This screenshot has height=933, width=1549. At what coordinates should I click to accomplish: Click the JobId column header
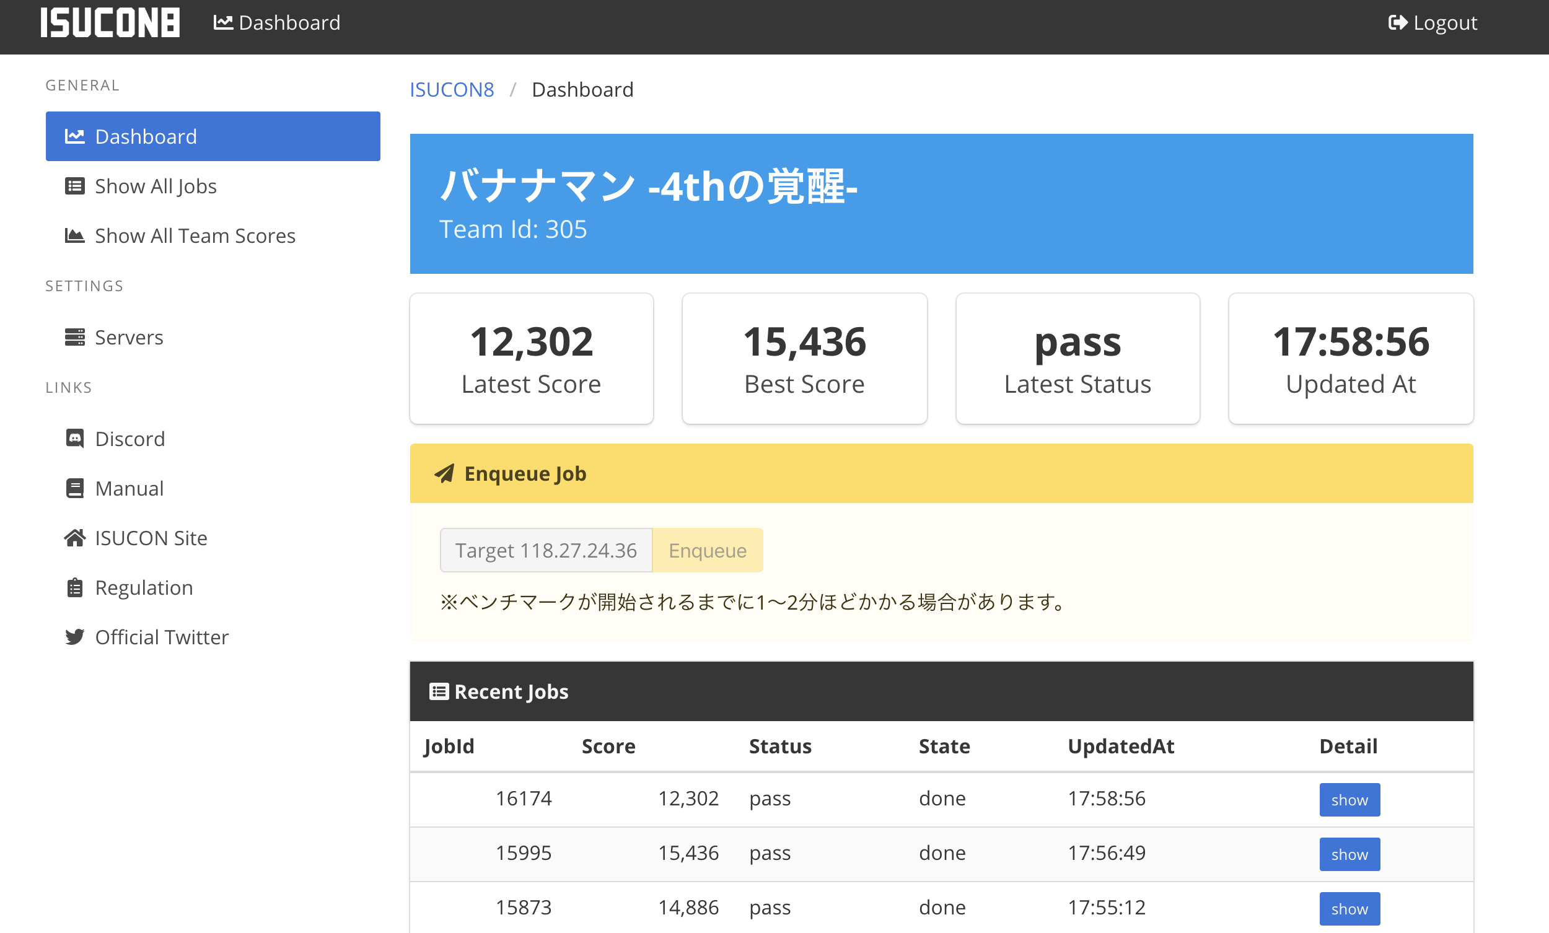pyautogui.click(x=449, y=747)
